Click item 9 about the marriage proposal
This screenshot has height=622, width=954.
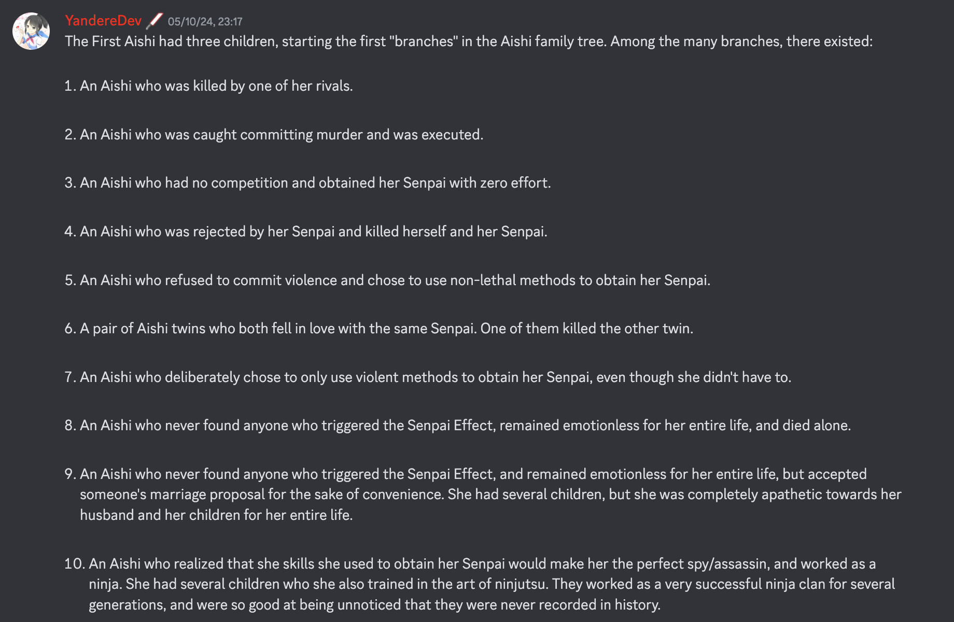click(483, 494)
